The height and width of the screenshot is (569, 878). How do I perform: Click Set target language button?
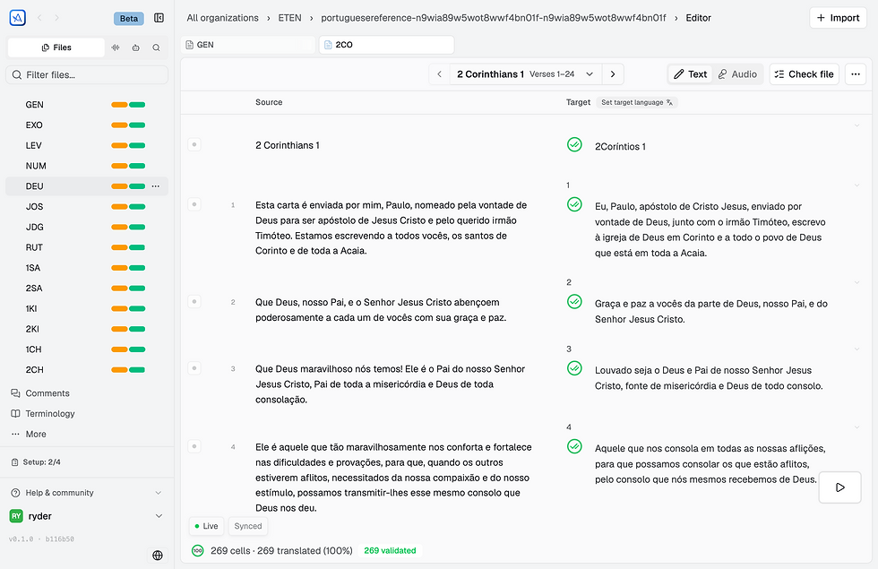click(x=637, y=102)
